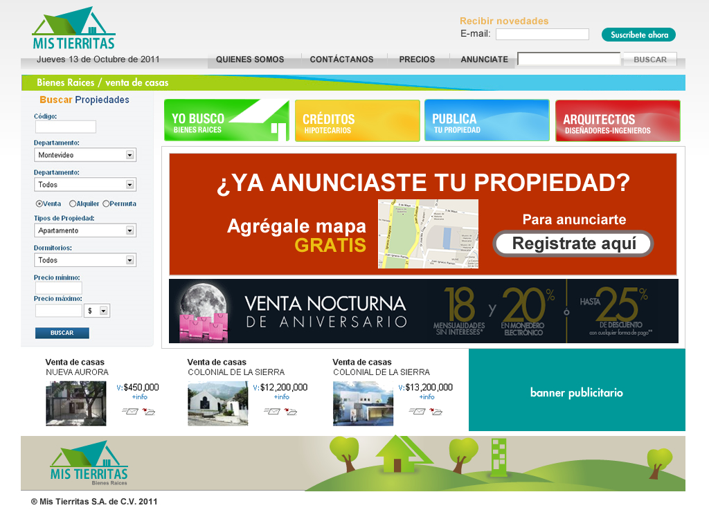Select the Permuta radio option
This screenshot has width=709, height=519.
pos(106,203)
